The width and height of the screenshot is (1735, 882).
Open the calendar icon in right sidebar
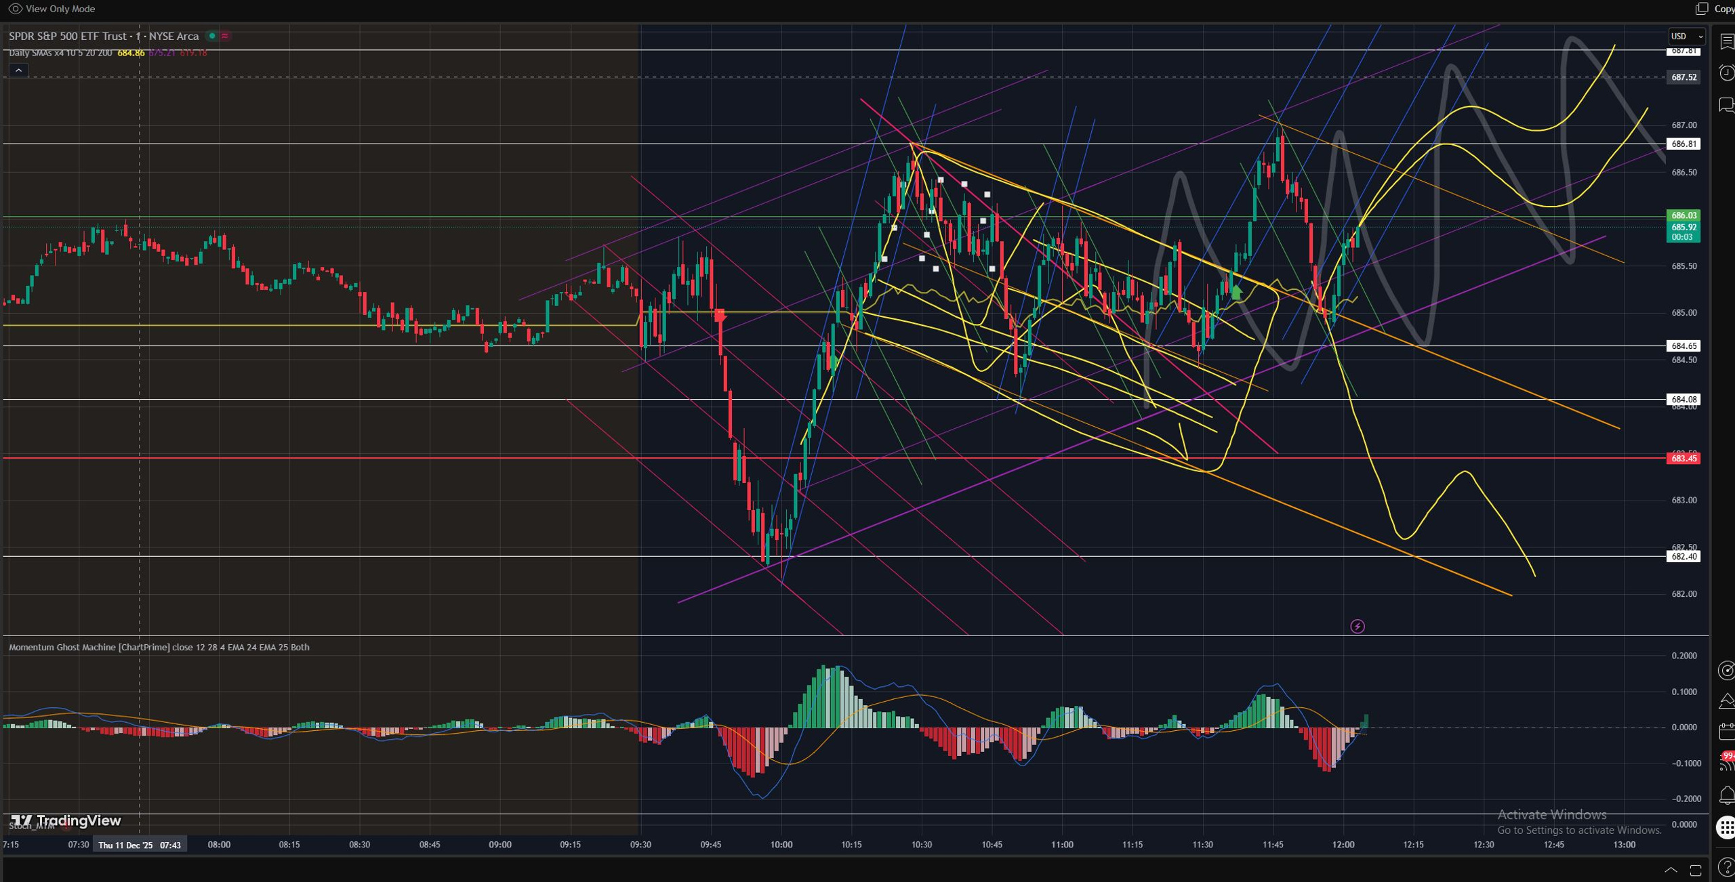1727,732
